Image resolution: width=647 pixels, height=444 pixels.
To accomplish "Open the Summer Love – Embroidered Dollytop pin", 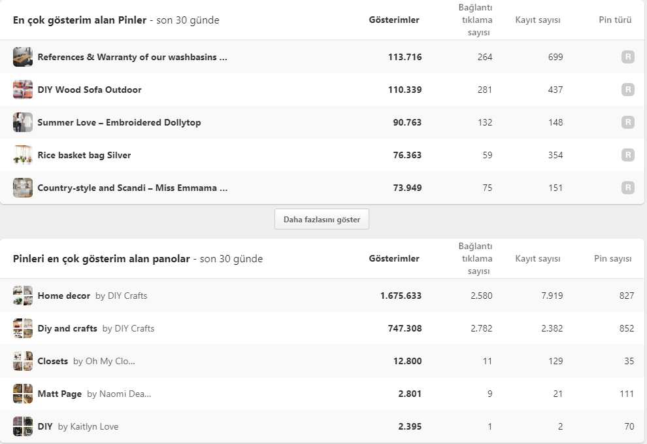I will point(119,123).
